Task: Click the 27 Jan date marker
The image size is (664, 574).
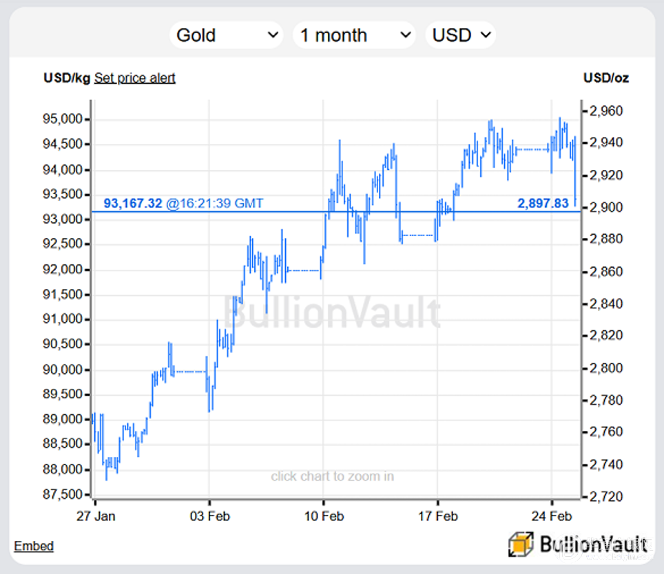Action: point(96,516)
